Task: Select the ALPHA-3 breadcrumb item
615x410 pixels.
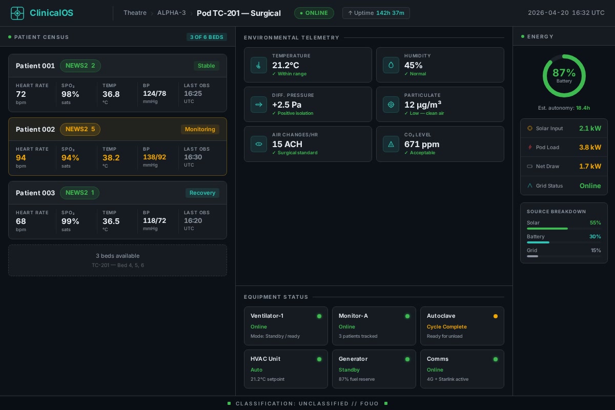Action: [172, 13]
